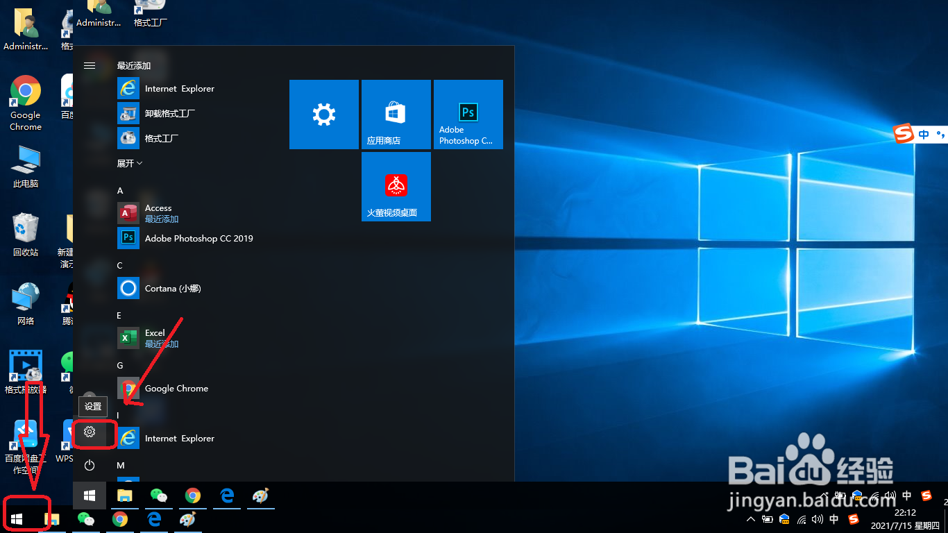Click Sogou S icon on bottom-most tray
This screenshot has height=533, width=948.
pos(854,519)
